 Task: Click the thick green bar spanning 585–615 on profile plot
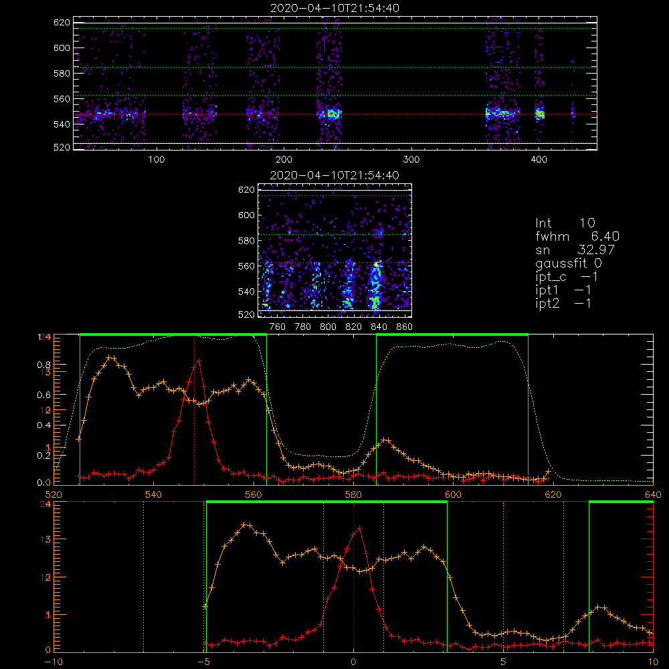tap(452, 335)
